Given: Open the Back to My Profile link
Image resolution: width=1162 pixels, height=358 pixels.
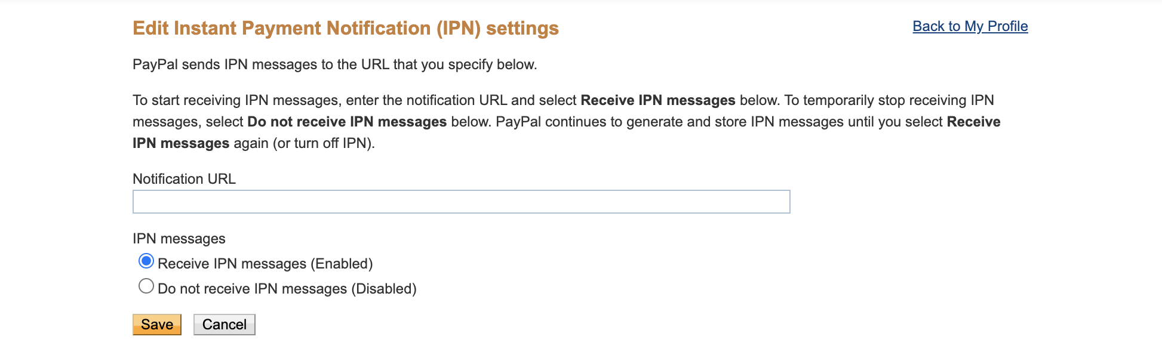Looking at the screenshot, I should pos(970,26).
